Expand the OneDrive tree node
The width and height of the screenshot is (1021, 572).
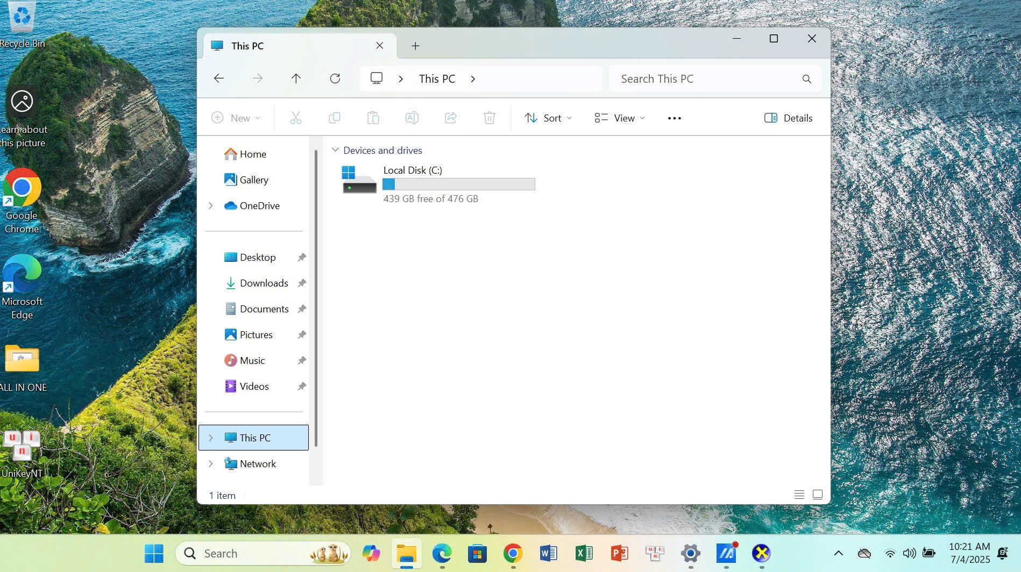(211, 205)
